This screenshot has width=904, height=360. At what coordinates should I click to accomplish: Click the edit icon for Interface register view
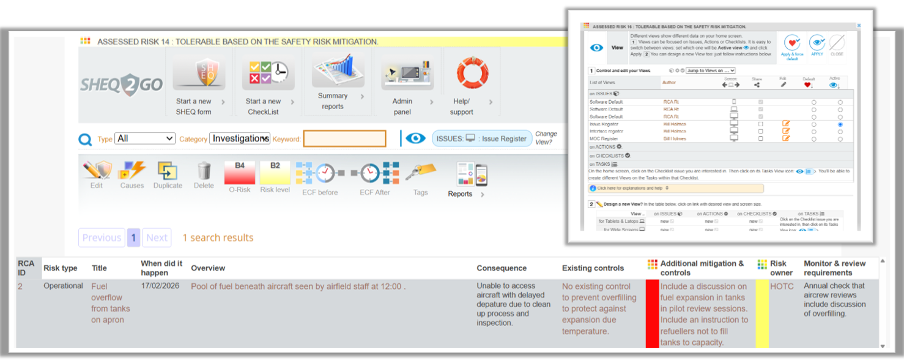point(786,131)
